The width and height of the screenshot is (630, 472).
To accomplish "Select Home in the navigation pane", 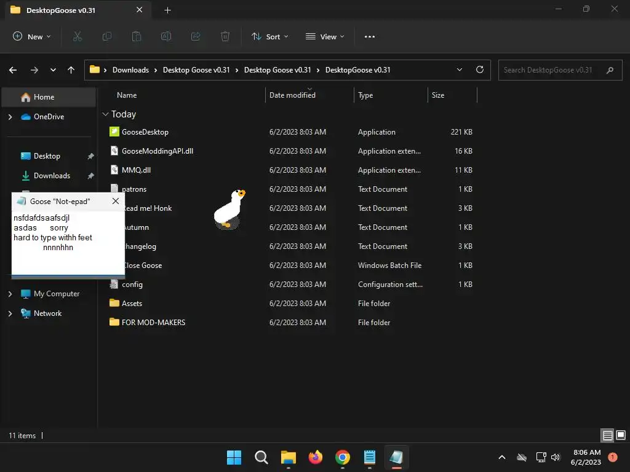I will tap(49, 97).
